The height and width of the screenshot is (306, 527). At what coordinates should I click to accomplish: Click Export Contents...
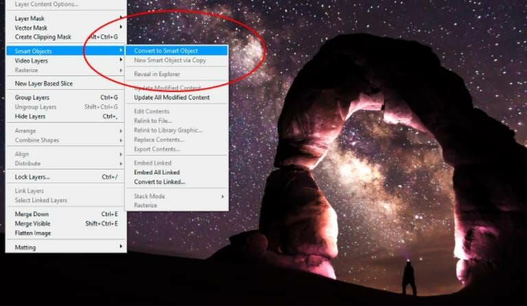[177, 149]
